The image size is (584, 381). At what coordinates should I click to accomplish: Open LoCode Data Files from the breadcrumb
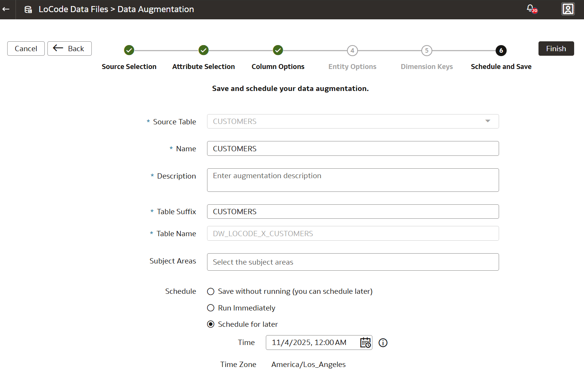point(73,9)
